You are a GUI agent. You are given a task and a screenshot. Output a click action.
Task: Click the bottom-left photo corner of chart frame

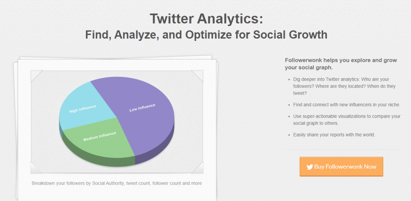(x=37, y=167)
